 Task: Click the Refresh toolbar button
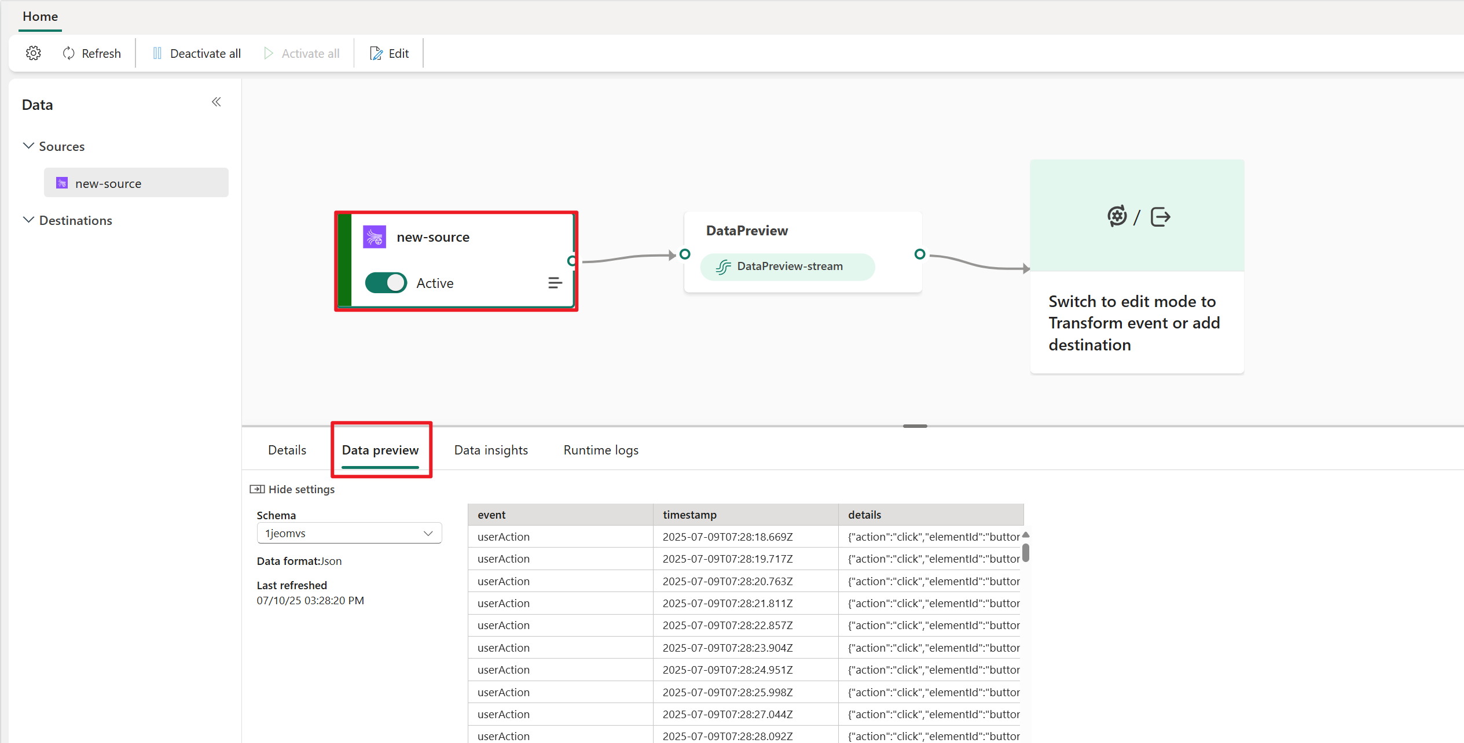[x=92, y=53]
